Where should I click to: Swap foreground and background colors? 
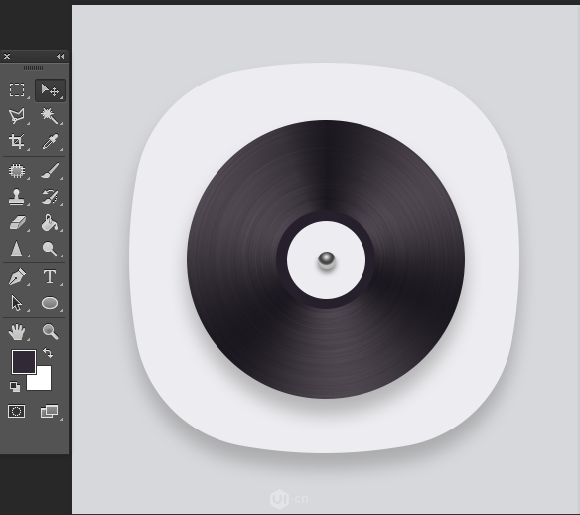(48, 353)
